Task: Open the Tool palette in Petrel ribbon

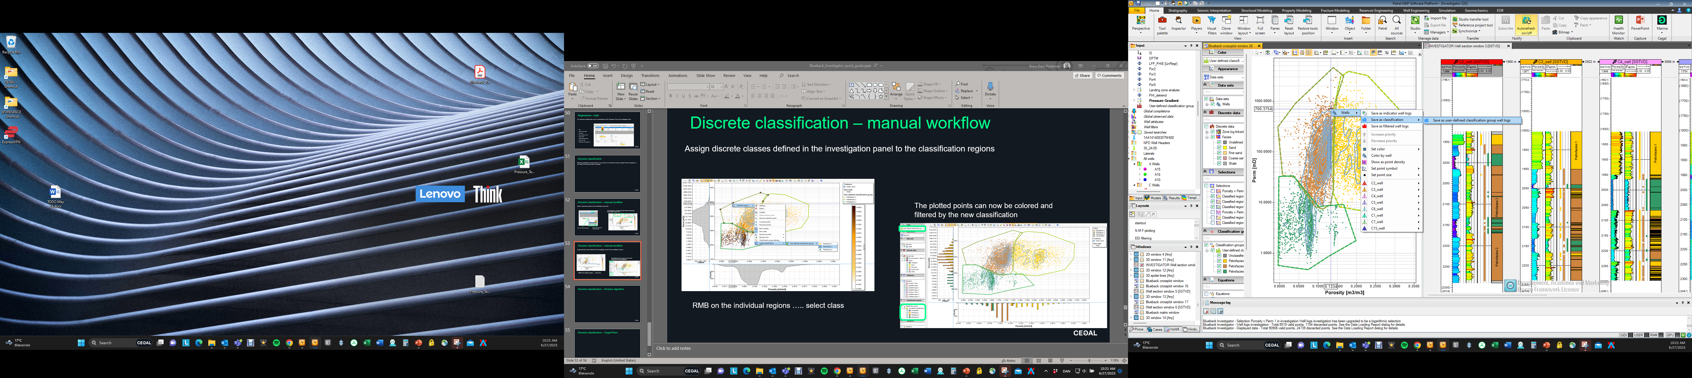Action: pyautogui.click(x=1162, y=25)
